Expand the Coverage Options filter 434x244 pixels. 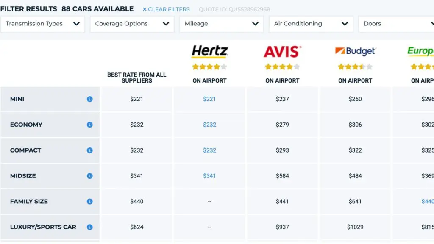[x=131, y=24]
